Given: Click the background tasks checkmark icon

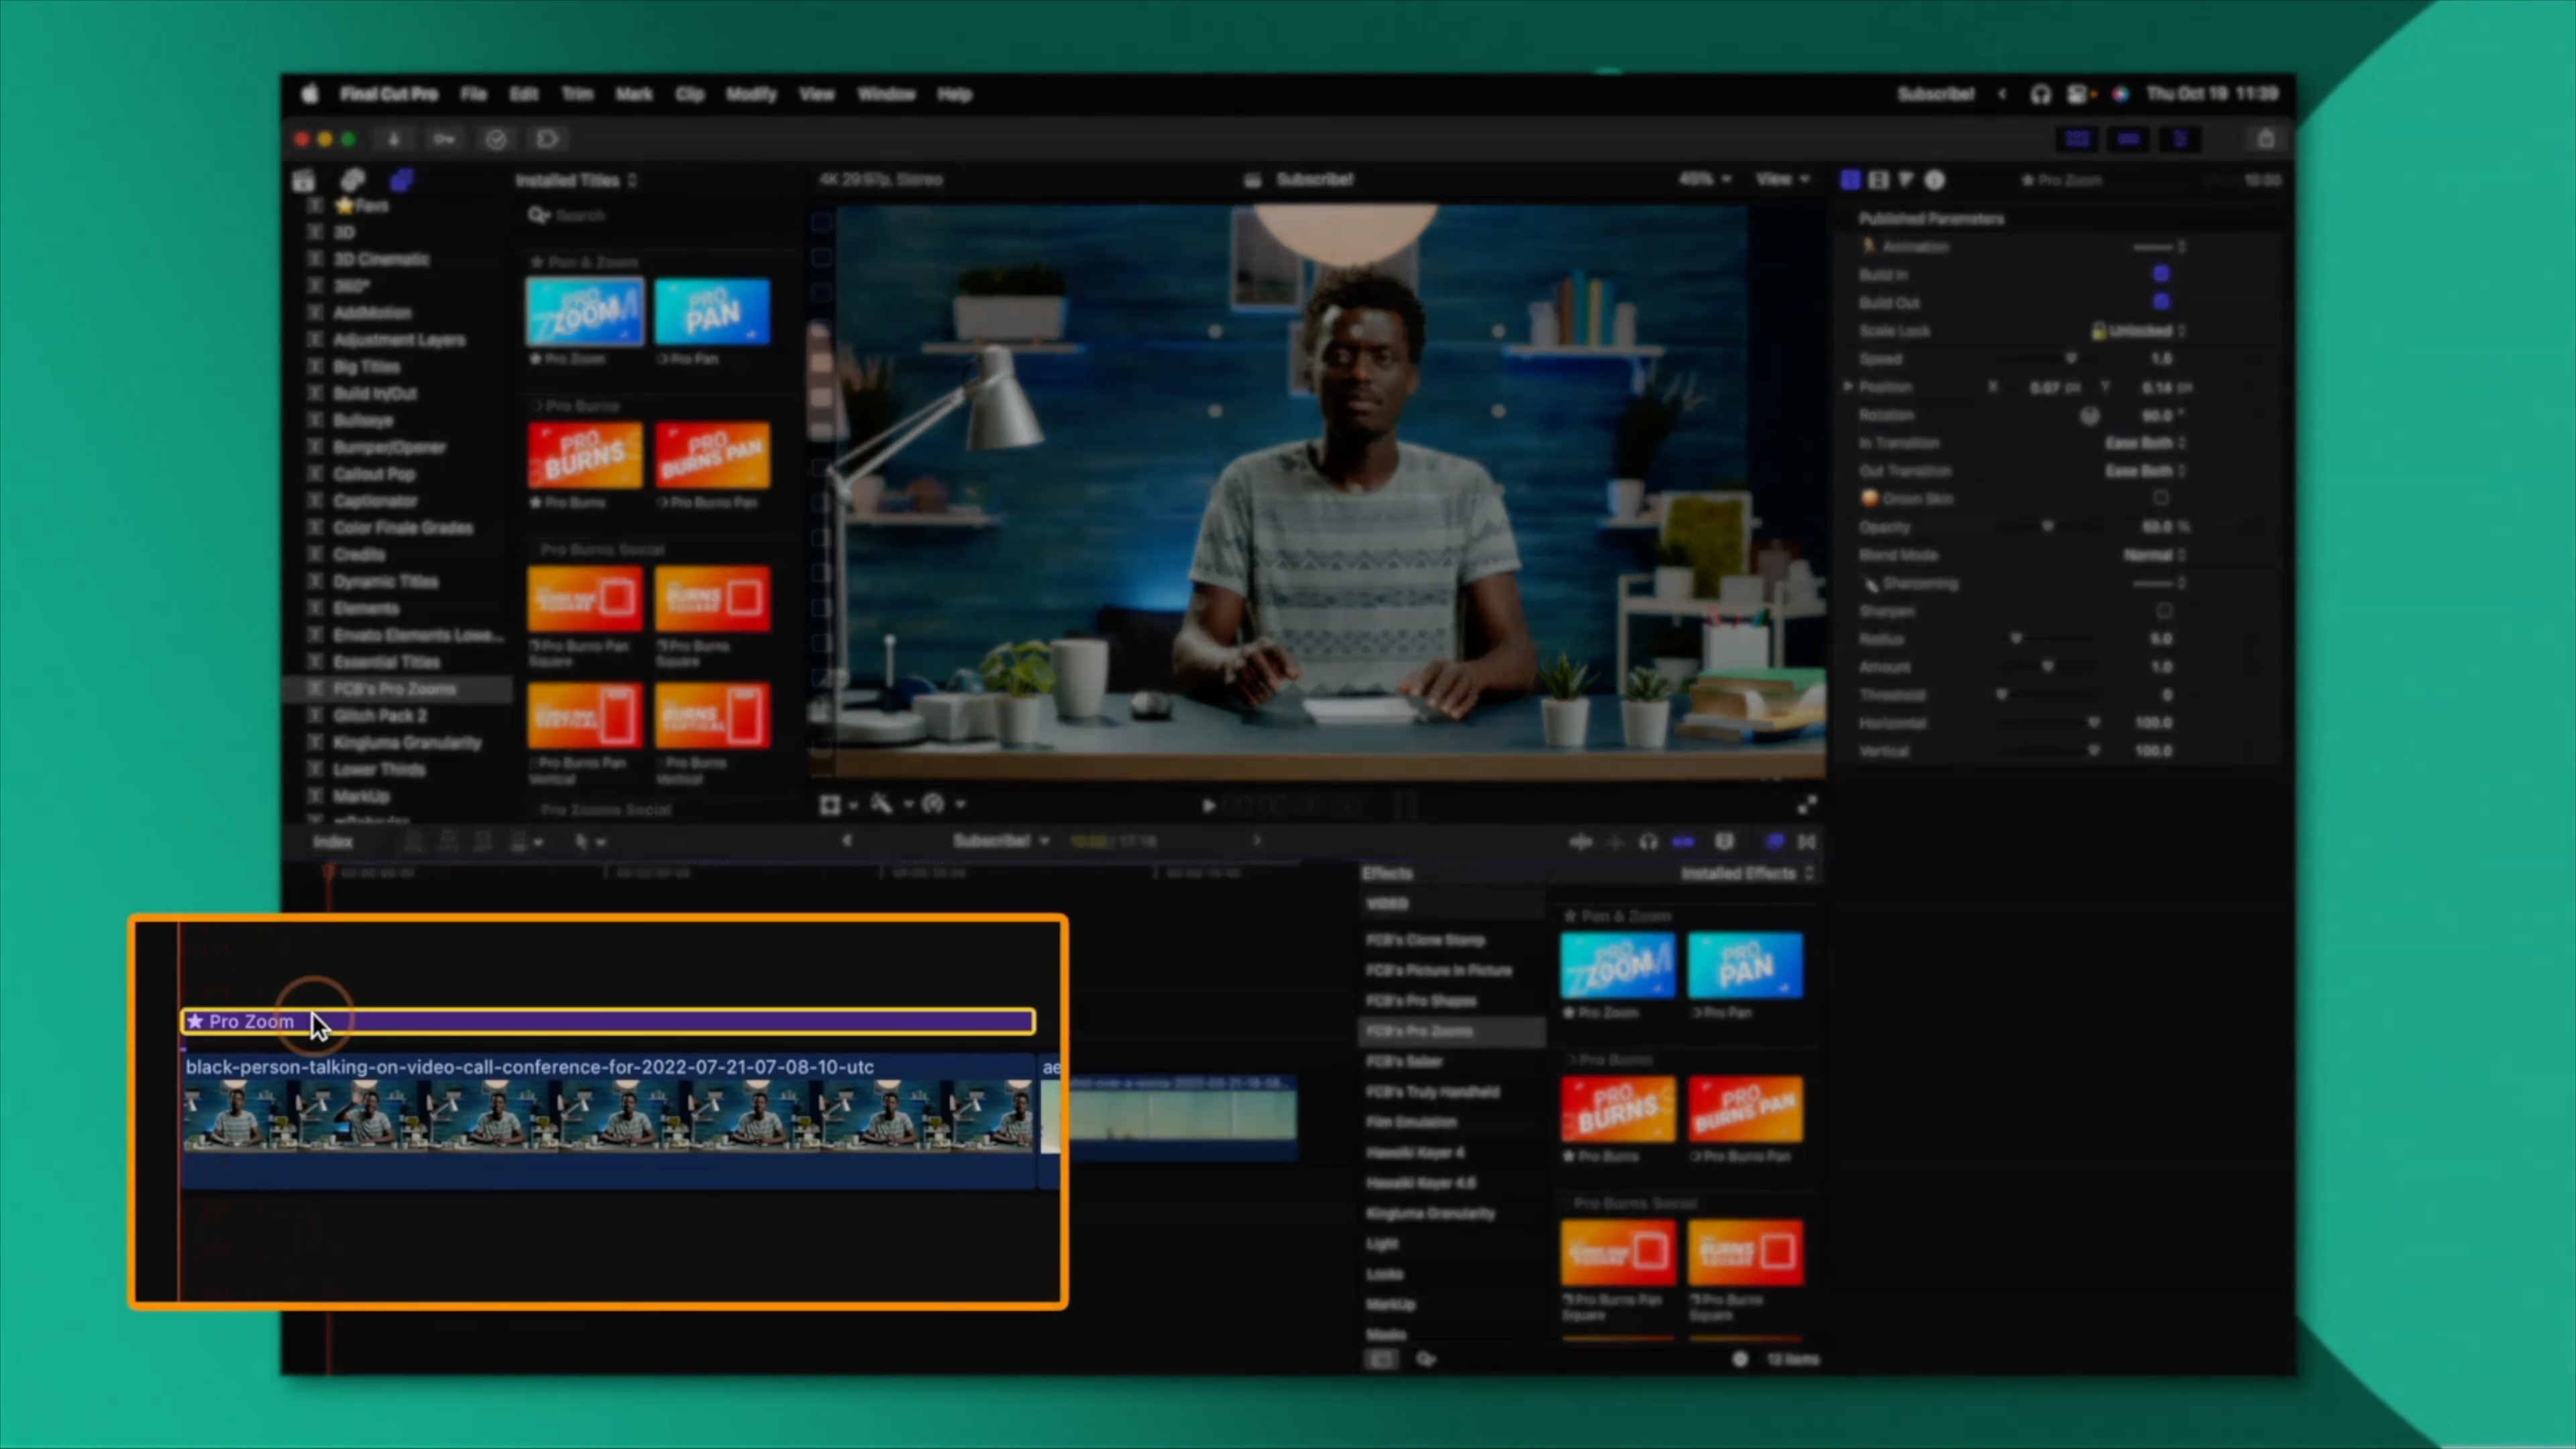Looking at the screenshot, I should click(496, 139).
